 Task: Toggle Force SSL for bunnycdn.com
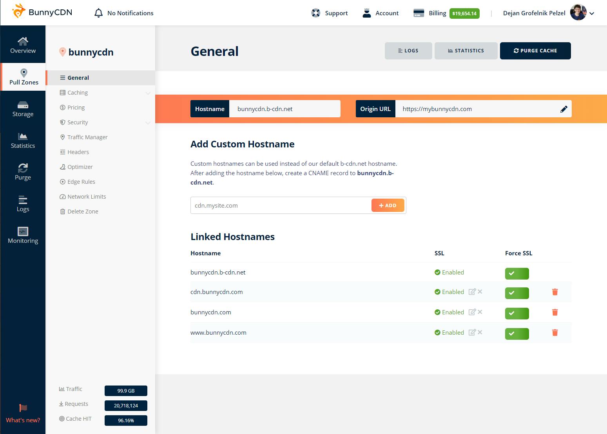517,314
